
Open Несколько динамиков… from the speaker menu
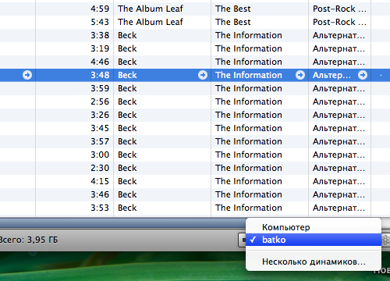point(314,261)
